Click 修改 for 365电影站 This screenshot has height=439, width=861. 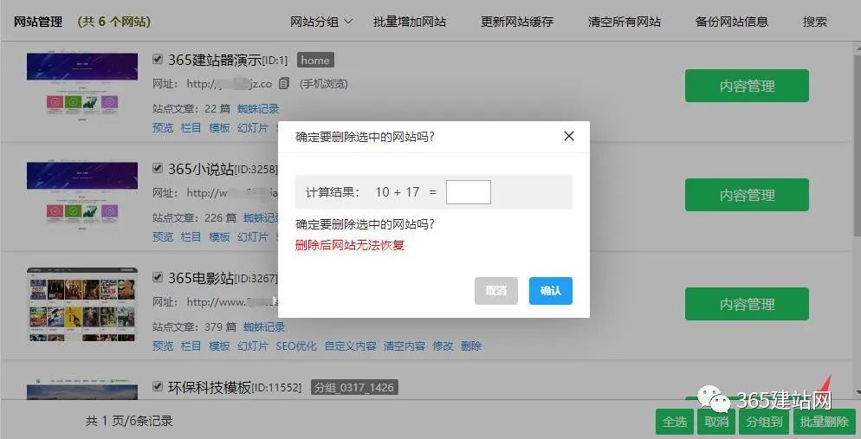(443, 346)
